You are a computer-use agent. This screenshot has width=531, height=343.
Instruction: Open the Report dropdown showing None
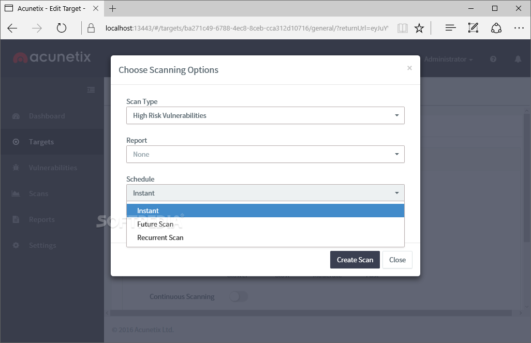pyautogui.click(x=265, y=154)
